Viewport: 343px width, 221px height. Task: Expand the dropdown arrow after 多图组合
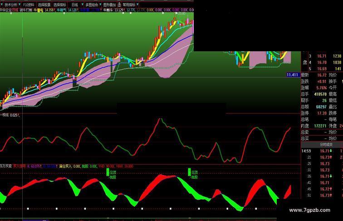(x=100, y=5)
